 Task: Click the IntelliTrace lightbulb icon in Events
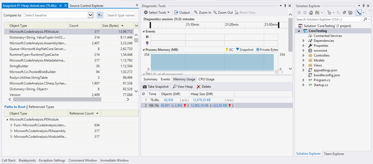tap(147, 43)
